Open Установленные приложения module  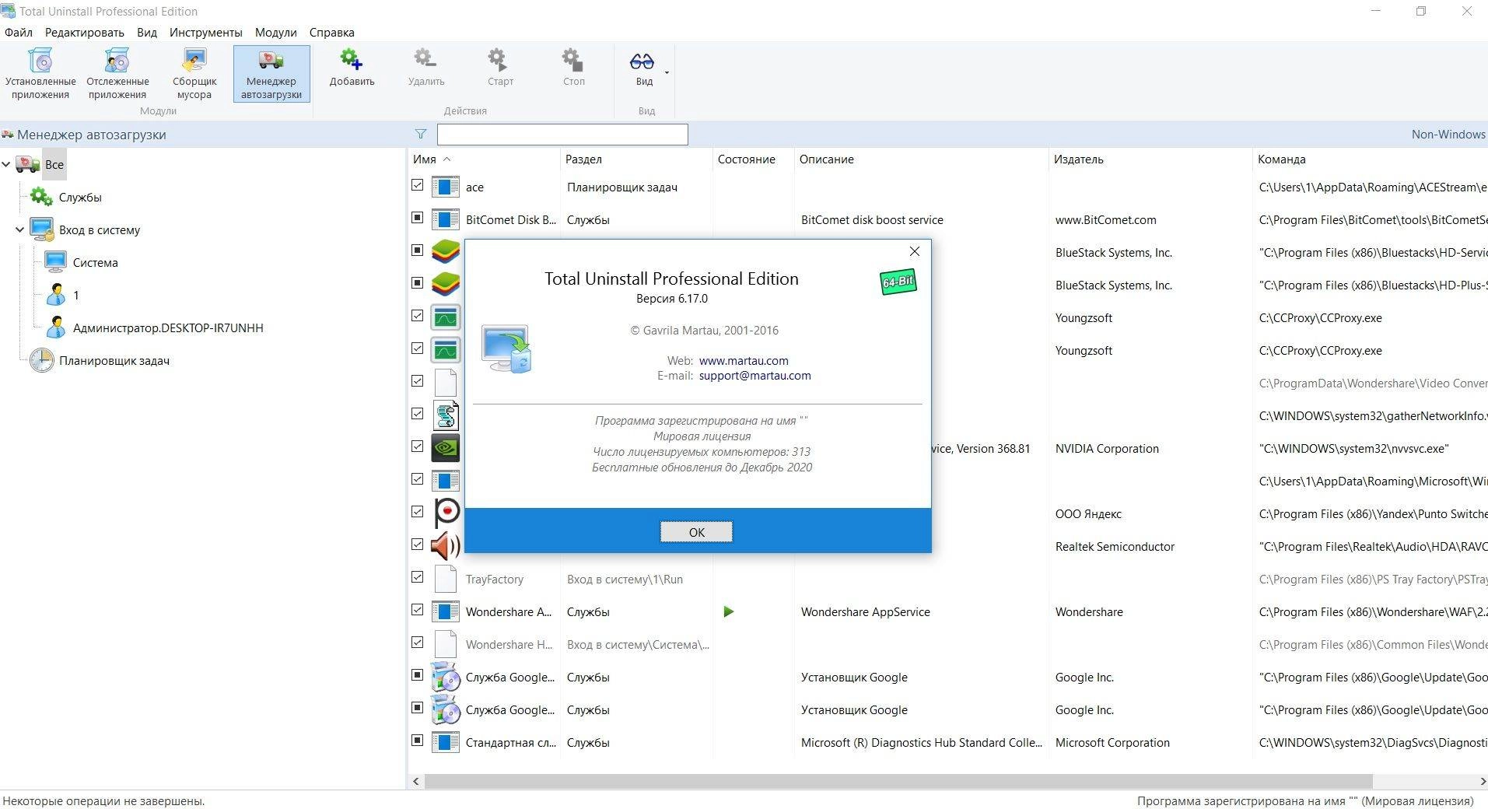click(40, 73)
